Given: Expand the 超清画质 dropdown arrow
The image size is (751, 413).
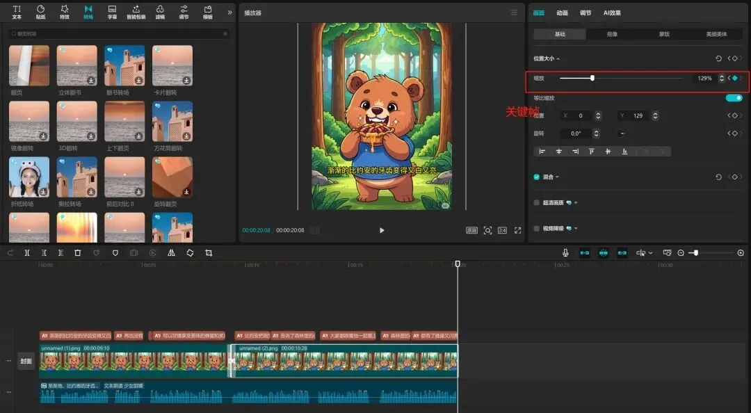Looking at the screenshot, I should [576, 202].
